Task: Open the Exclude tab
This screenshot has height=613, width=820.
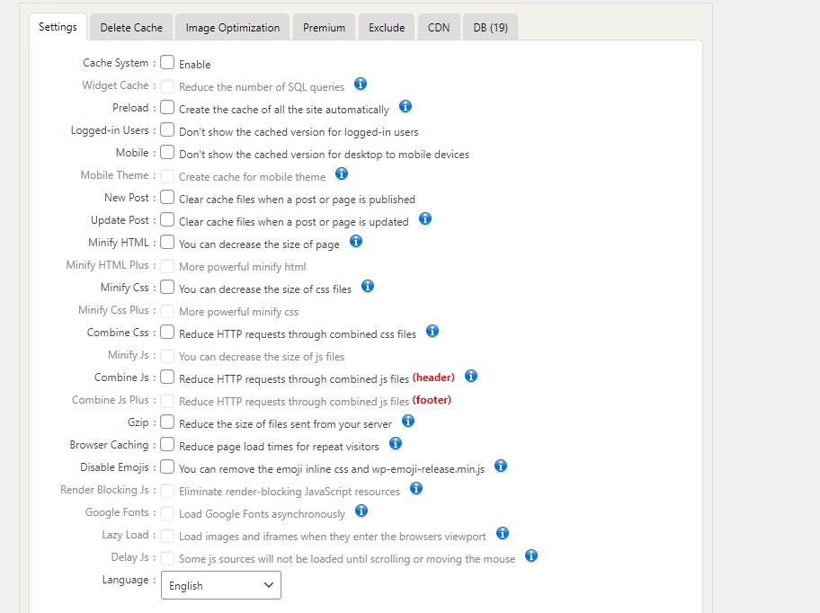Action: [x=387, y=27]
